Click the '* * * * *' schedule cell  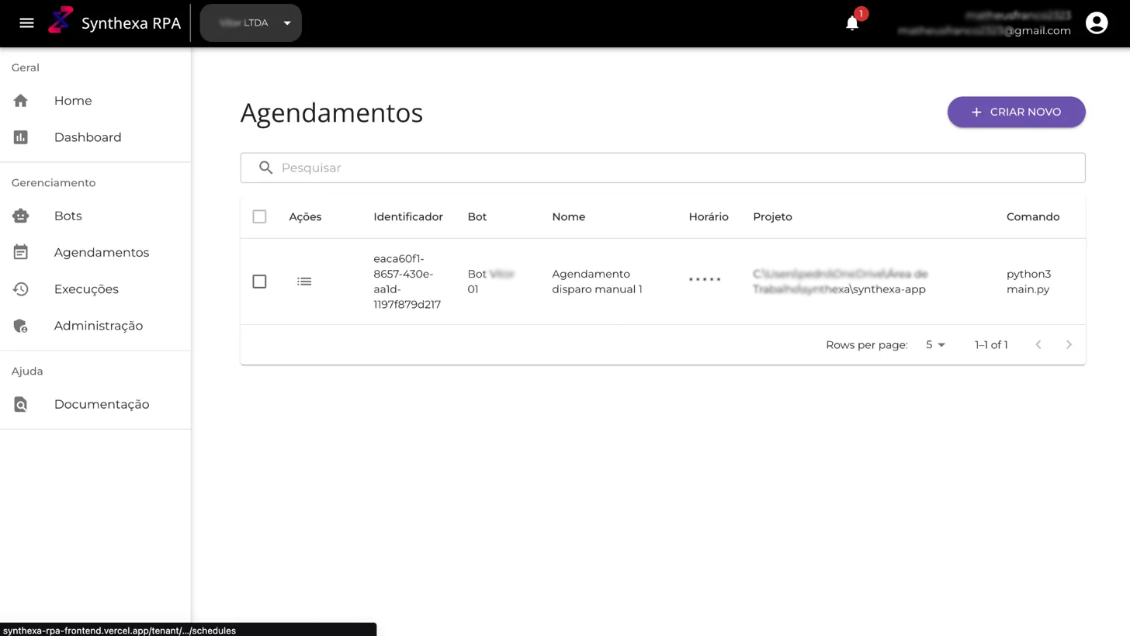(705, 280)
